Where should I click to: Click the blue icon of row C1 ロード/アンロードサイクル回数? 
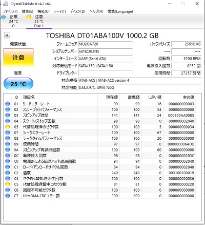click(8, 167)
